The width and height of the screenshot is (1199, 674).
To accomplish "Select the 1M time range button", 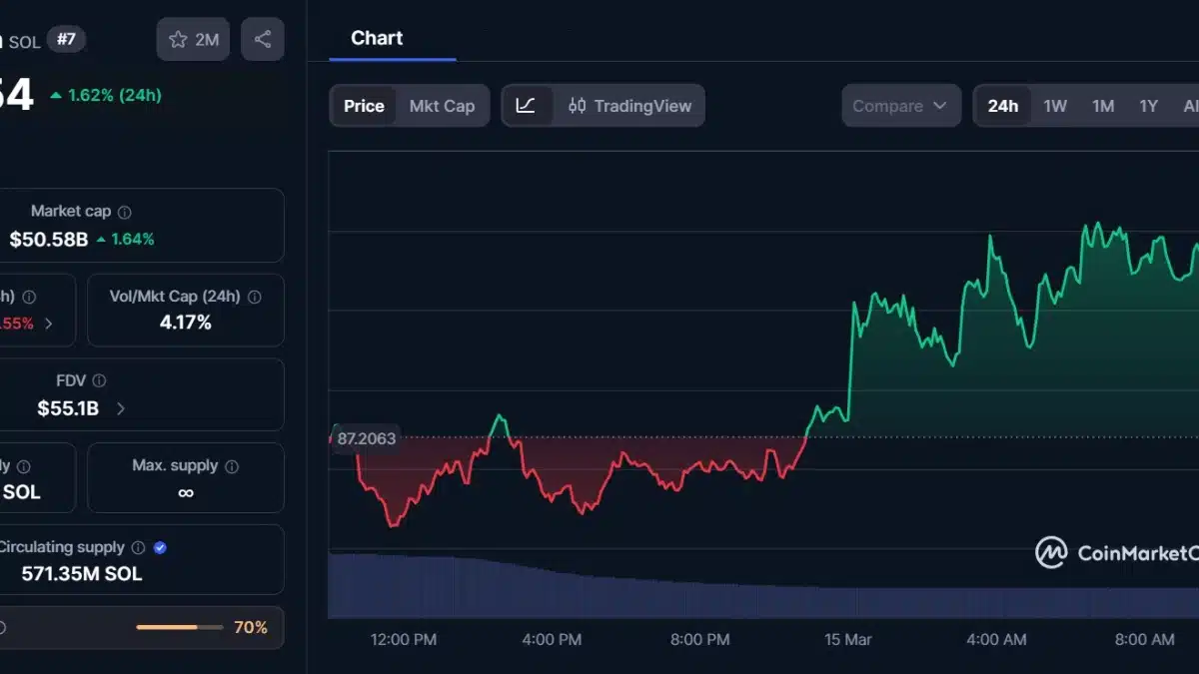I will click(x=1103, y=105).
